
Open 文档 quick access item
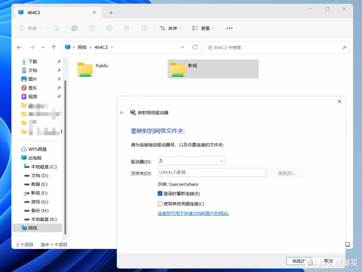pyautogui.click(x=33, y=70)
